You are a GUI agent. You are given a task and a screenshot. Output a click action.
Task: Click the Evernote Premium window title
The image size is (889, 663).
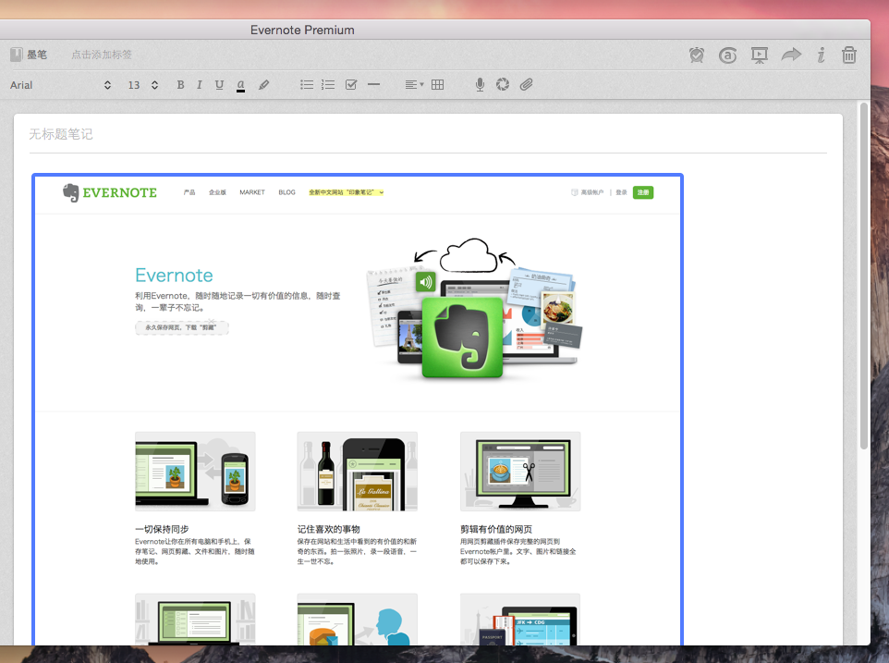coord(302,31)
